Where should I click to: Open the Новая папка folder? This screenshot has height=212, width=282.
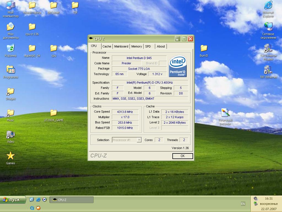[x=32, y=8]
